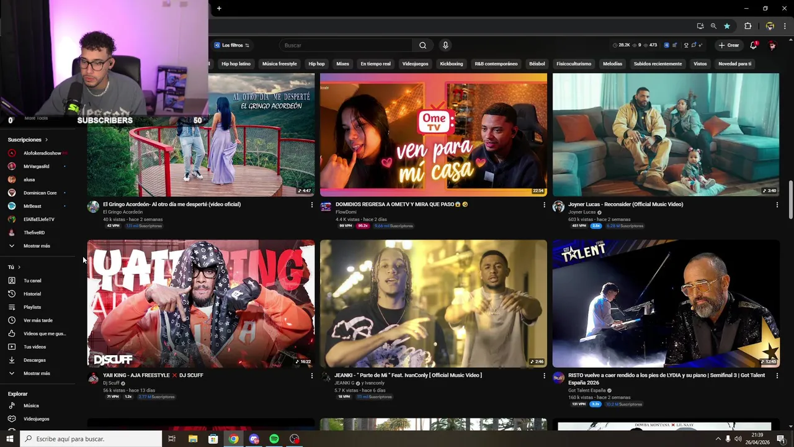This screenshot has width=794, height=447.
Task: Select Videojuegos filter chip
Action: (415, 64)
